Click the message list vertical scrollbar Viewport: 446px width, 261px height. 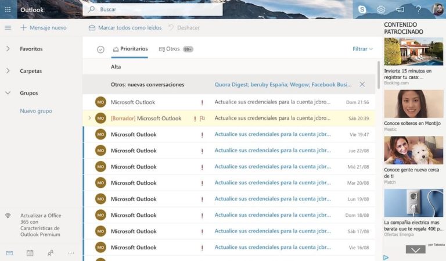[x=379, y=76]
